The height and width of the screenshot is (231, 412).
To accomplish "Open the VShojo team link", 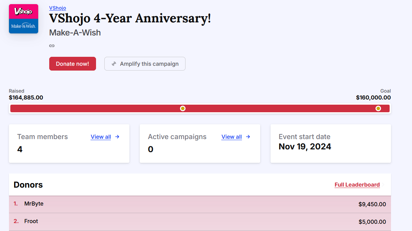I will pos(57,8).
